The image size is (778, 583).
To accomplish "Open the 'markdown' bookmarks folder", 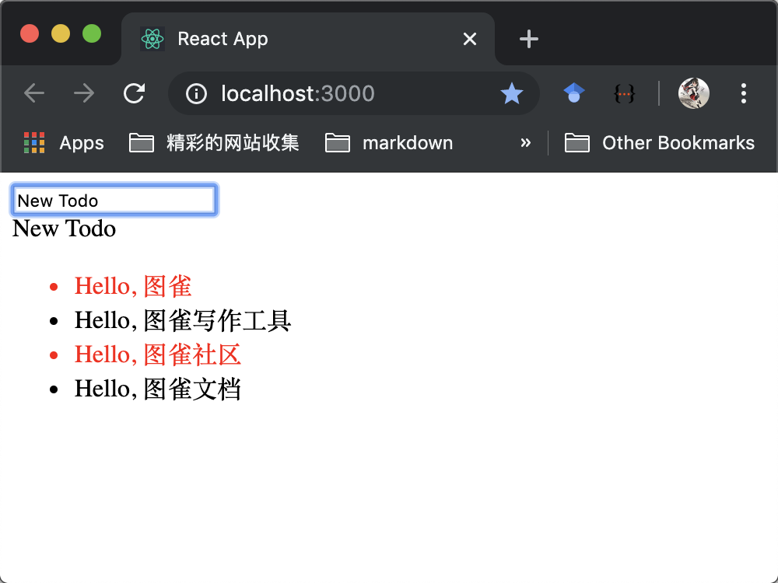I will click(388, 142).
